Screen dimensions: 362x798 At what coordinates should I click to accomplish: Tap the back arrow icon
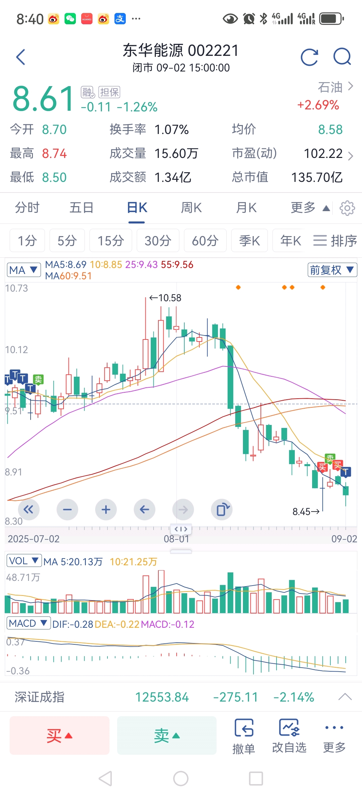(x=21, y=57)
